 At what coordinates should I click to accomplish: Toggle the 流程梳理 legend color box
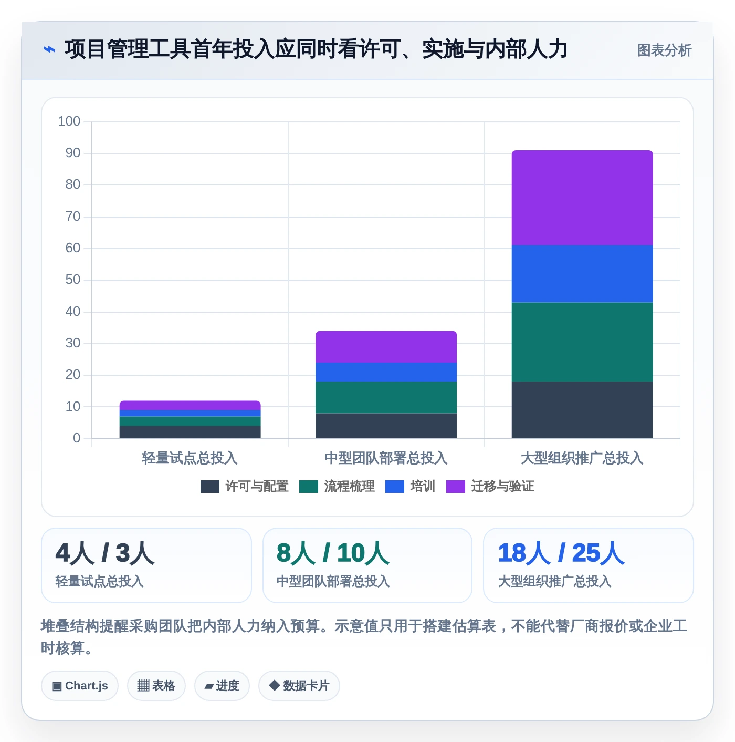(309, 487)
